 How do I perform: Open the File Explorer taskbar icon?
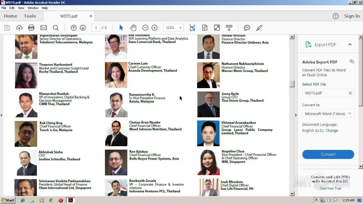pyautogui.click(x=32, y=200)
